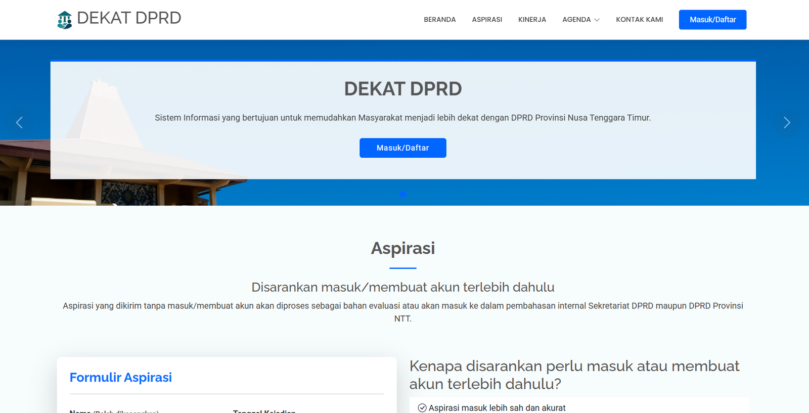809x413 pixels.
Task: Go to the KONTAK KAMI page
Action: 639,20
